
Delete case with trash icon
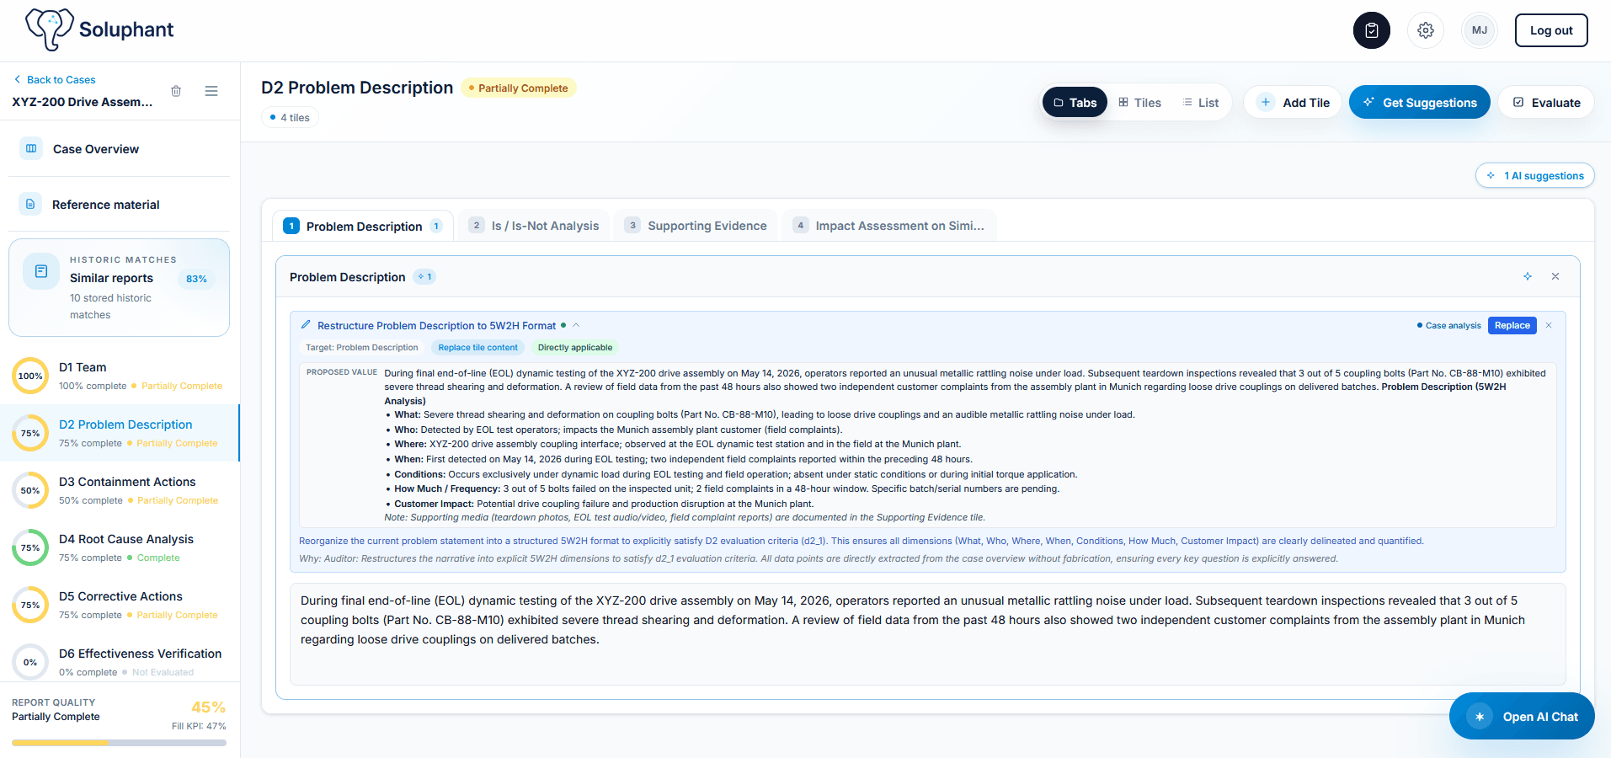(x=176, y=91)
